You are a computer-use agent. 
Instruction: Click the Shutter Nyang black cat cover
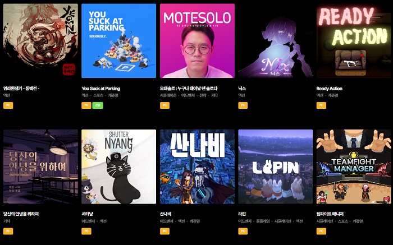pos(119,167)
